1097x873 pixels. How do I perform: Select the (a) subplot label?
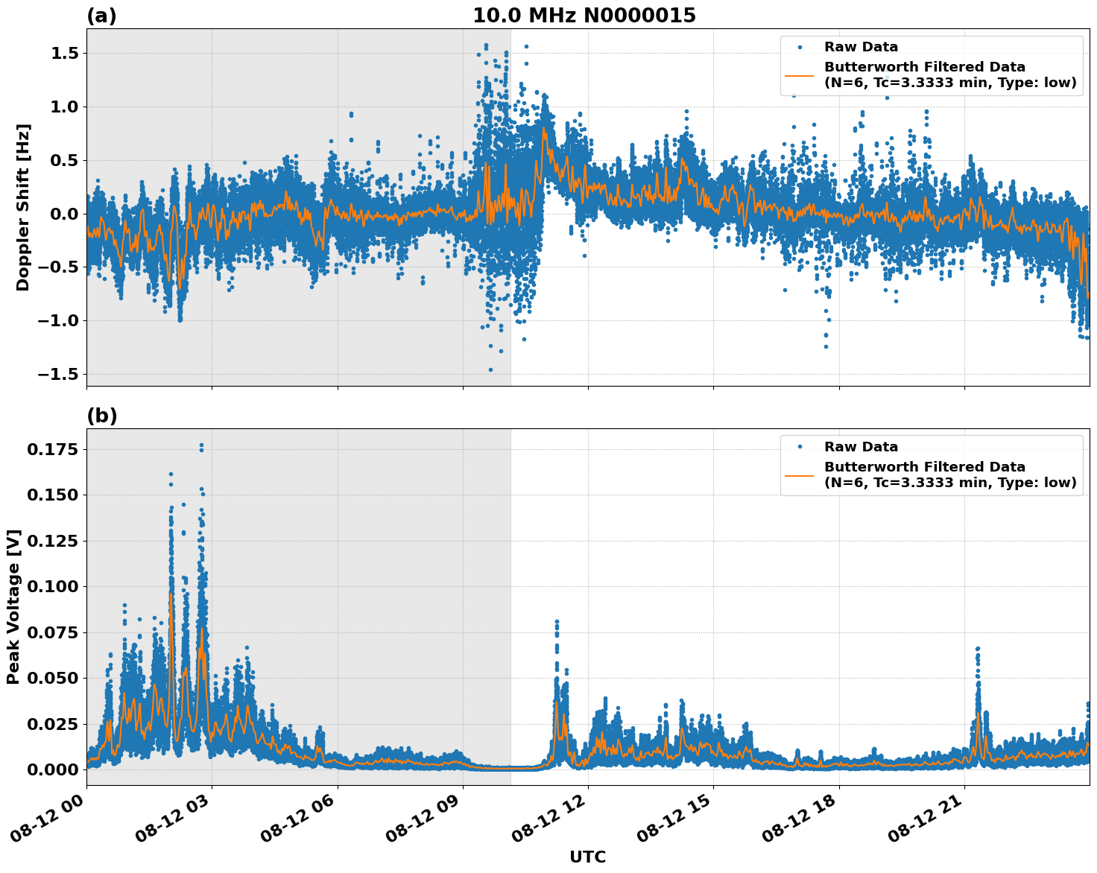tap(101, 13)
